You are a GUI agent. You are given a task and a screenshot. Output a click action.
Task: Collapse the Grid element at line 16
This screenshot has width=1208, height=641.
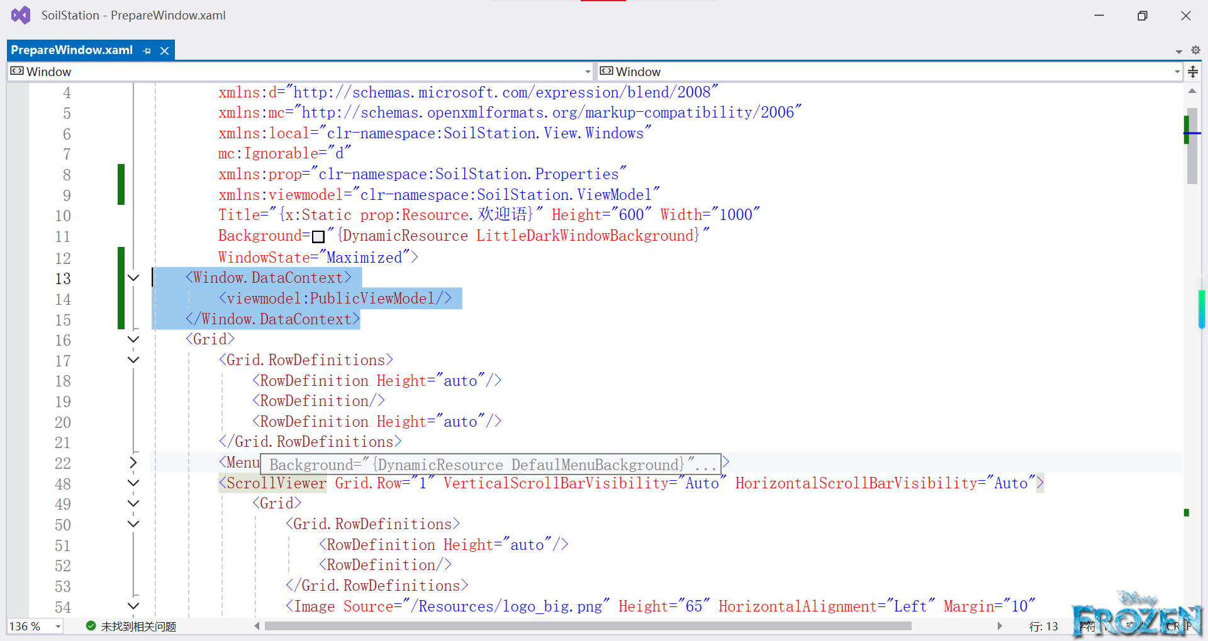pyautogui.click(x=133, y=339)
